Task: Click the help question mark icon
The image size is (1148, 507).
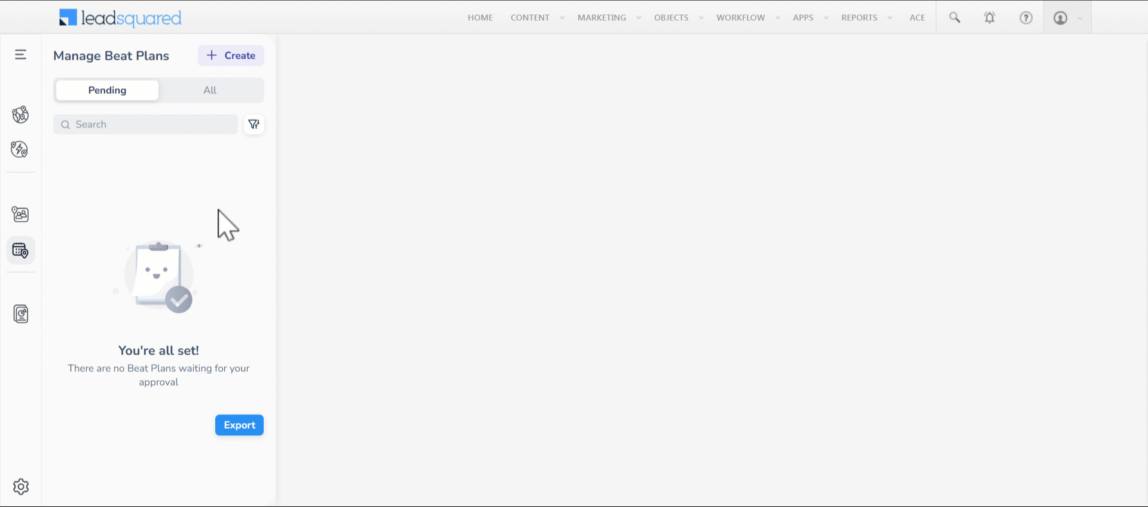Action: click(x=1026, y=18)
